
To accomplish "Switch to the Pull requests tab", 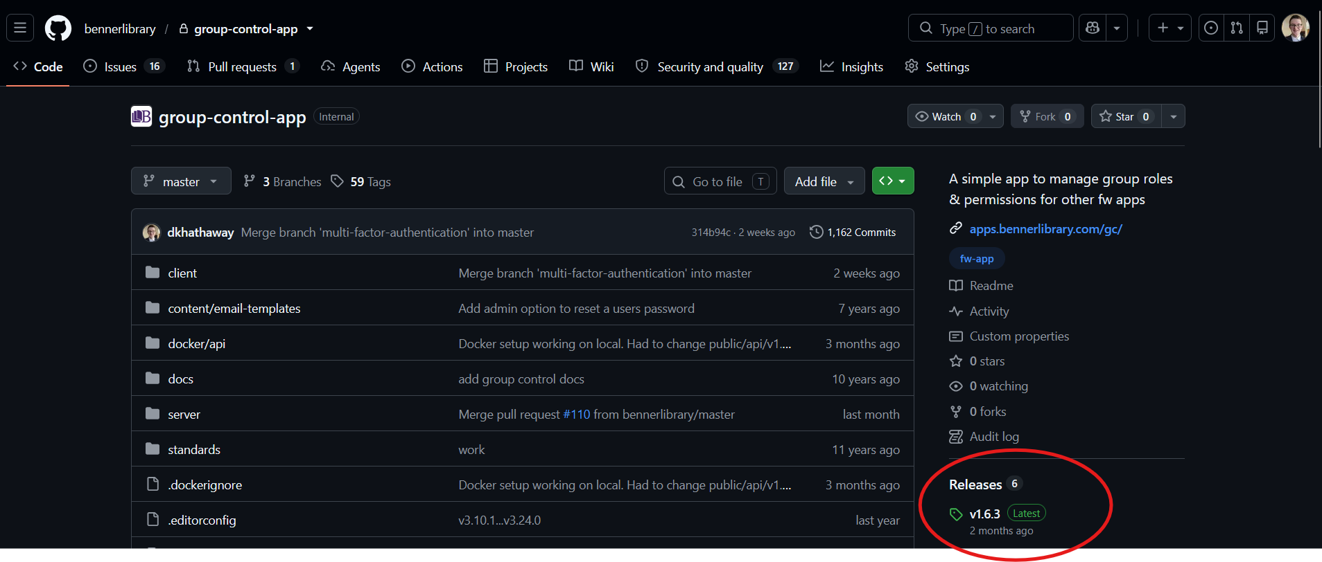I will point(243,66).
